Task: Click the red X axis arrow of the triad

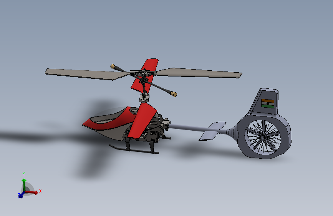Action: [32, 193]
